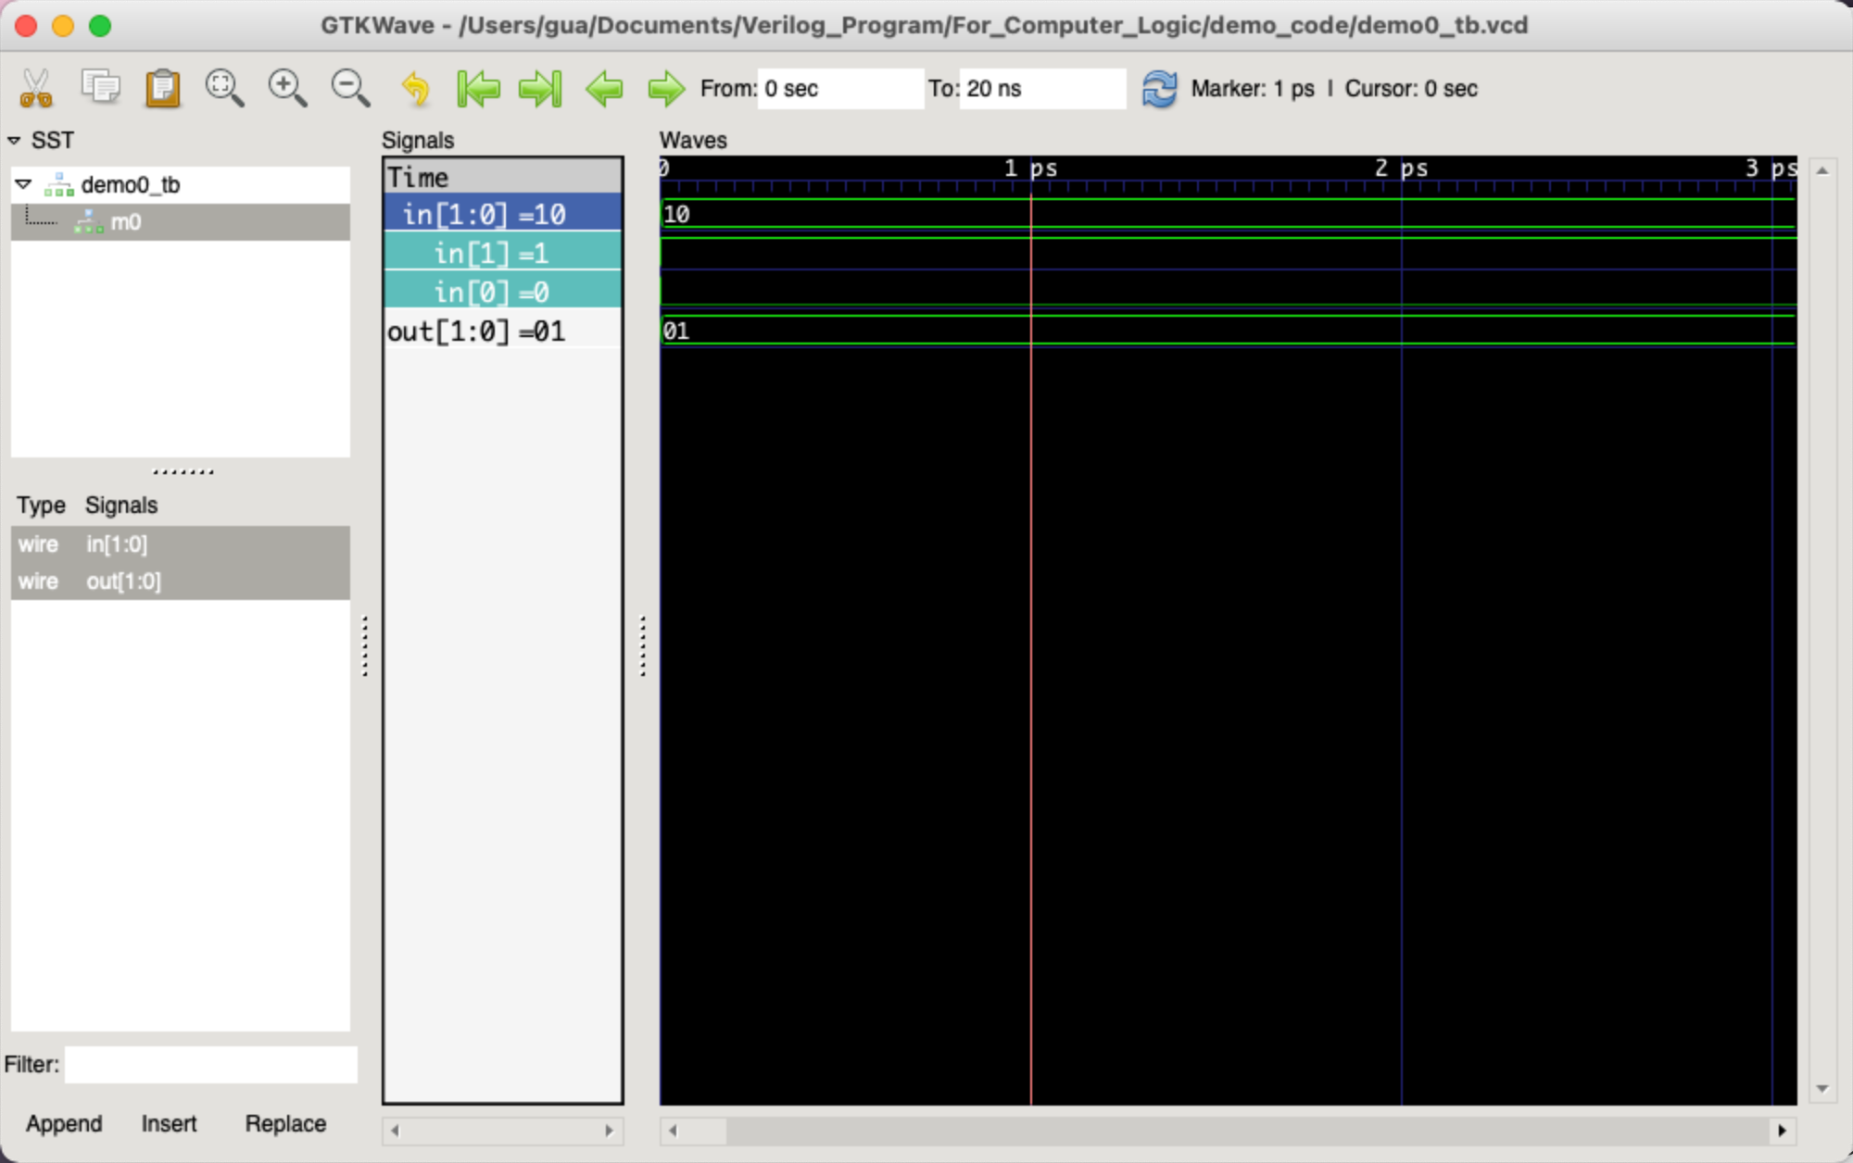Image resolution: width=1853 pixels, height=1163 pixels.
Task: Click in the To time field
Action: 1042,89
